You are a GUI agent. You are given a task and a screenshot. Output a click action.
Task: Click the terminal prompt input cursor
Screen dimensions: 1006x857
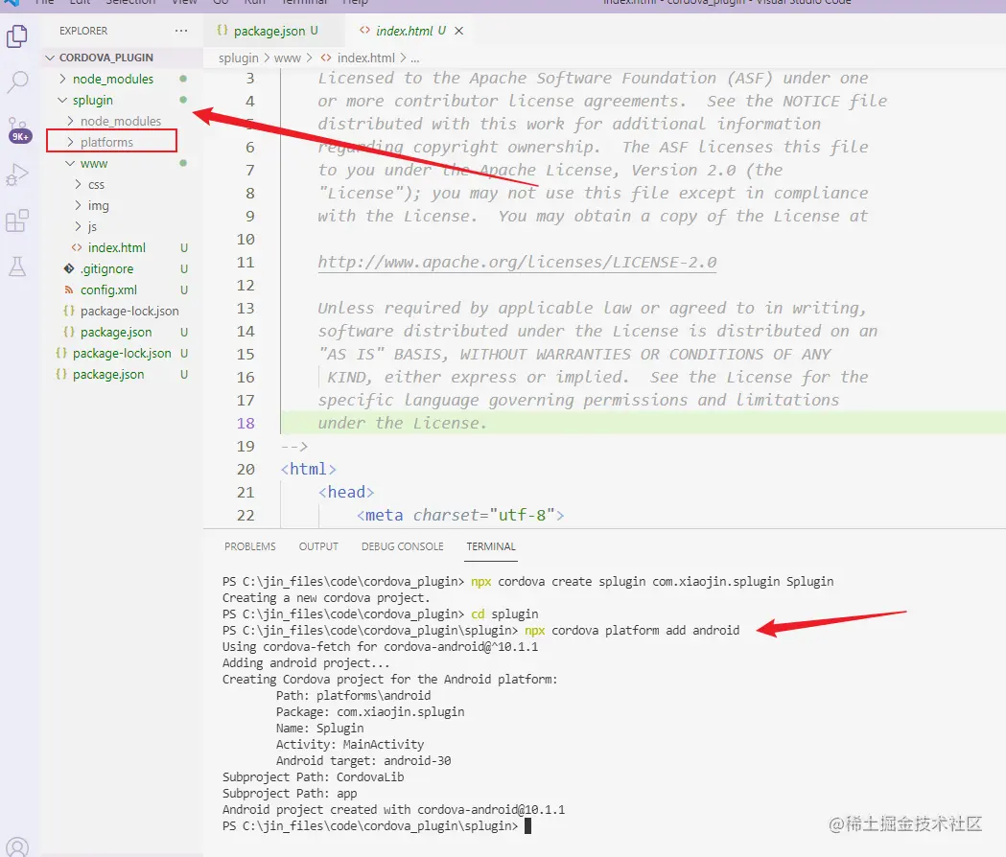click(528, 826)
